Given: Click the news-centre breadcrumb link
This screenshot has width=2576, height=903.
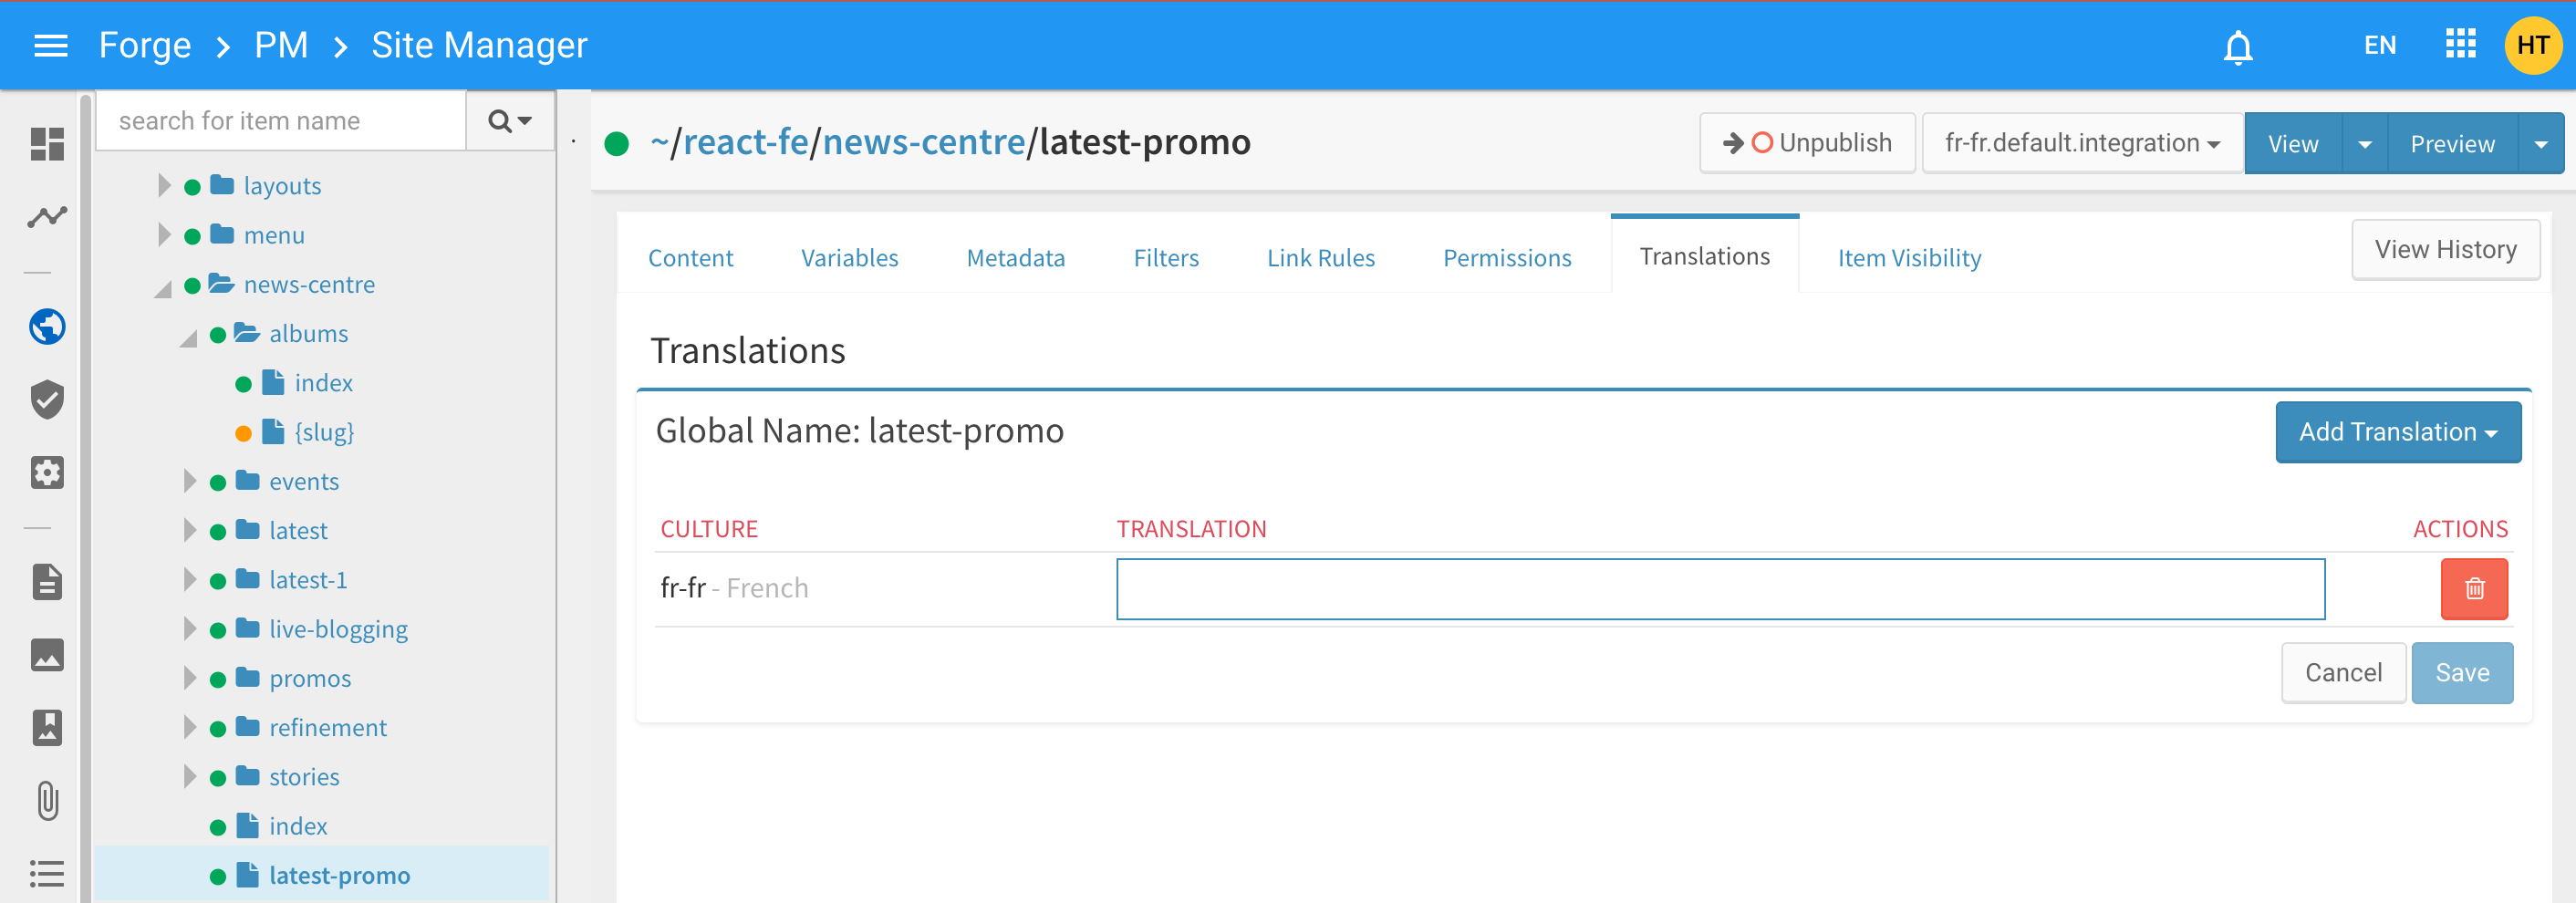Looking at the screenshot, I should coord(924,143).
